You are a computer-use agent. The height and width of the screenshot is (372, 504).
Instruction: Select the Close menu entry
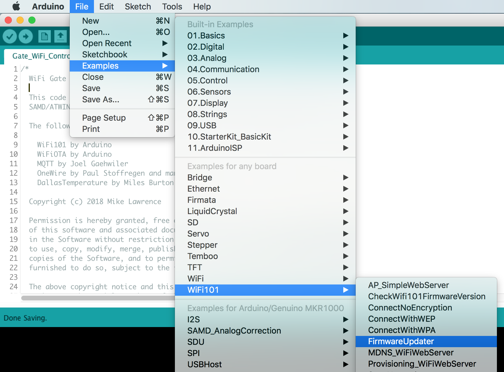click(122, 77)
